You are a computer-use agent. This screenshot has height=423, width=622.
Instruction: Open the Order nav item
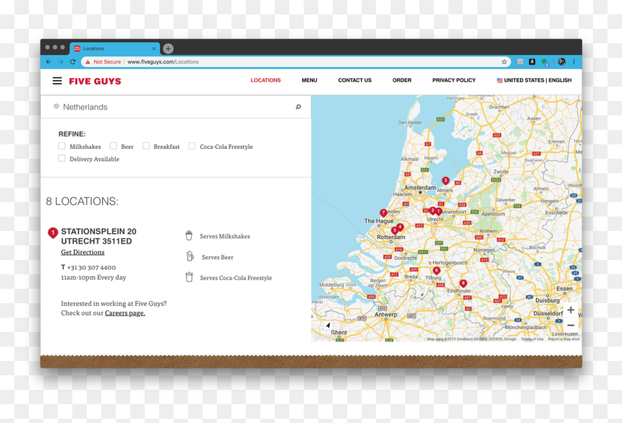click(x=402, y=80)
